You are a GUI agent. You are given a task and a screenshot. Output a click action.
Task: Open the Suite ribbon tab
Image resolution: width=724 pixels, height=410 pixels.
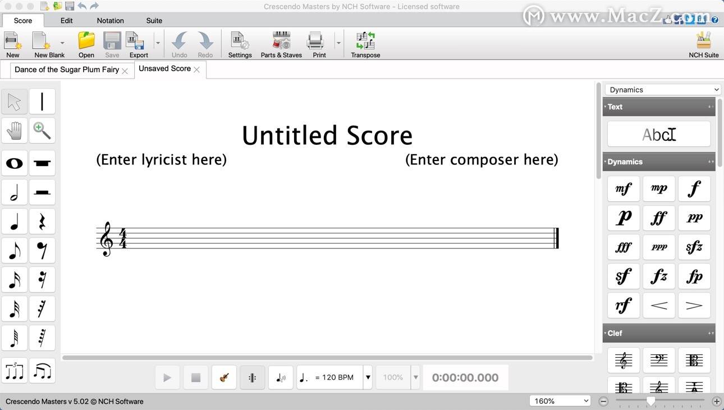pyautogui.click(x=154, y=20)
